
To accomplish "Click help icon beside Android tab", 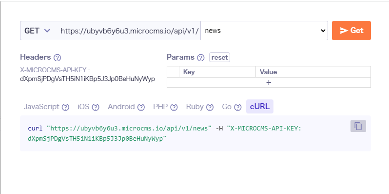I will click(141, 107).
